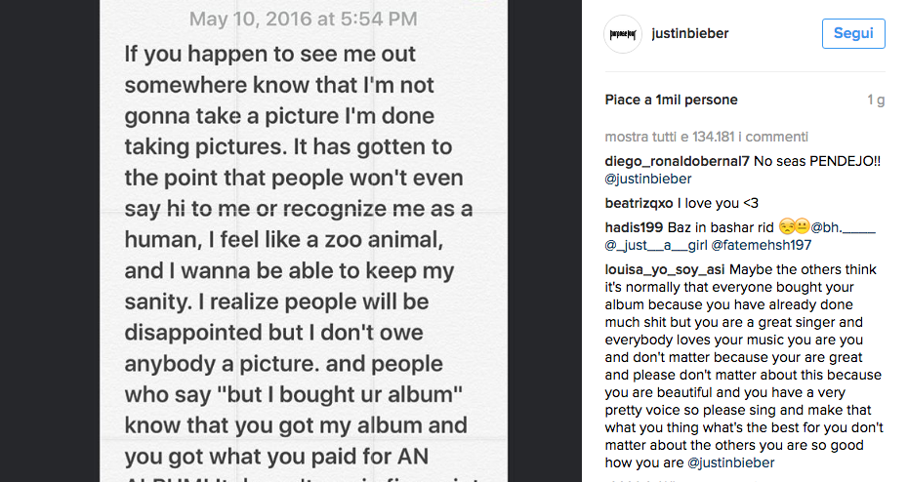
Task: Visit the beatrizqxo profile
Action: pyautogui.click(x=640, y=203)
